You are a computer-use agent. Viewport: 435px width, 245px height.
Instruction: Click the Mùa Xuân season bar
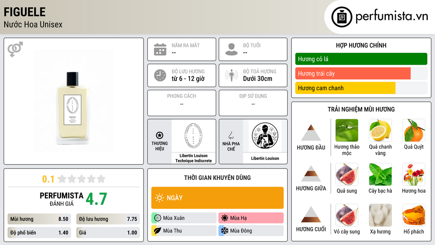[x=184, y=218]
